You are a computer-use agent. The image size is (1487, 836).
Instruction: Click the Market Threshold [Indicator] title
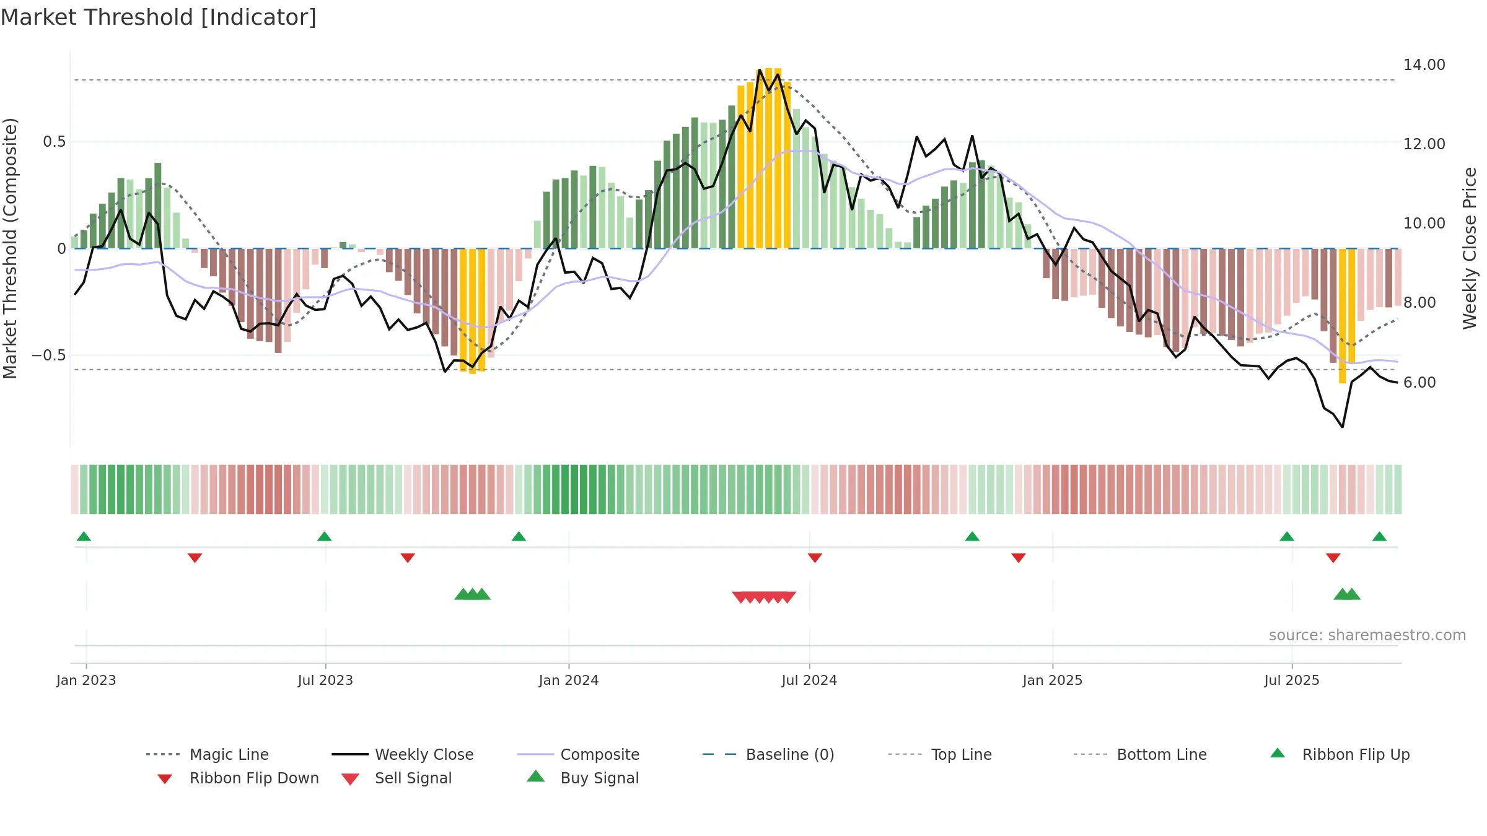tap(159, 17)
